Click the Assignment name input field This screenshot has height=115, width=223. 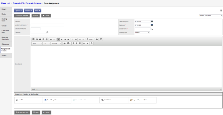(x=47, y=25)
